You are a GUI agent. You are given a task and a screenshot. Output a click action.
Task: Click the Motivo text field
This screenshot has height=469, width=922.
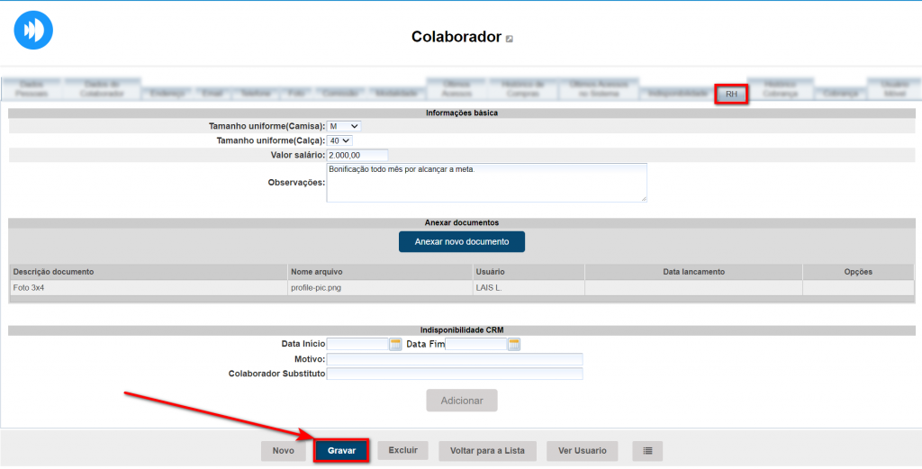pyautogui.click(x=454, y=359)
